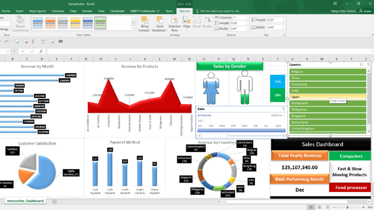Click into the formula bar
The width and height of the screenshot is (374, 210).
tap(209, 51)
